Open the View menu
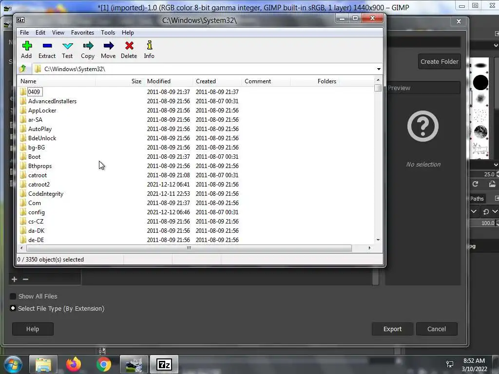The width and height of the screenshot is (499, 374). (58, 33)
